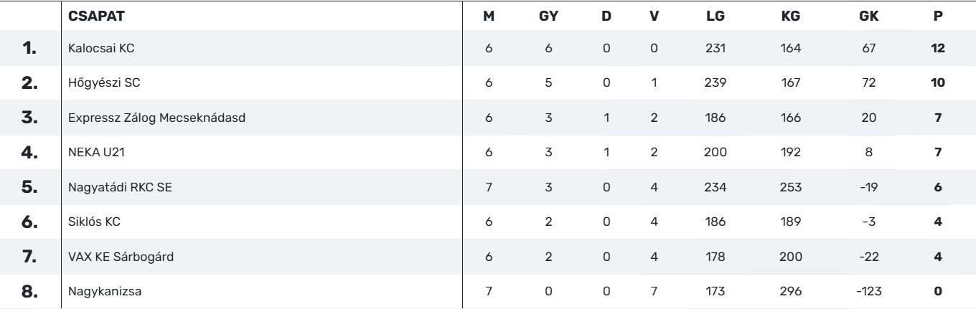Click Kalocsai KC's 12 points value
Screen dimensions: 976x309
pos(938,49)
